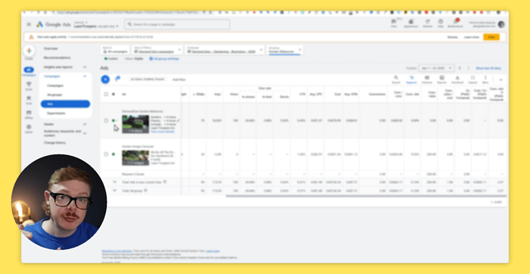Click the blue add new ad button
Screen dimensions: 530x274
pos(105,79)
